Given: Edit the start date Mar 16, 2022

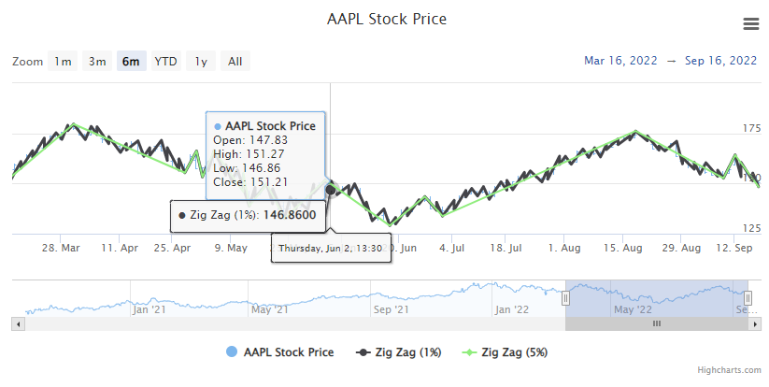Looking at the screenshot, I should pyautogui.click(x=622, y=61).
